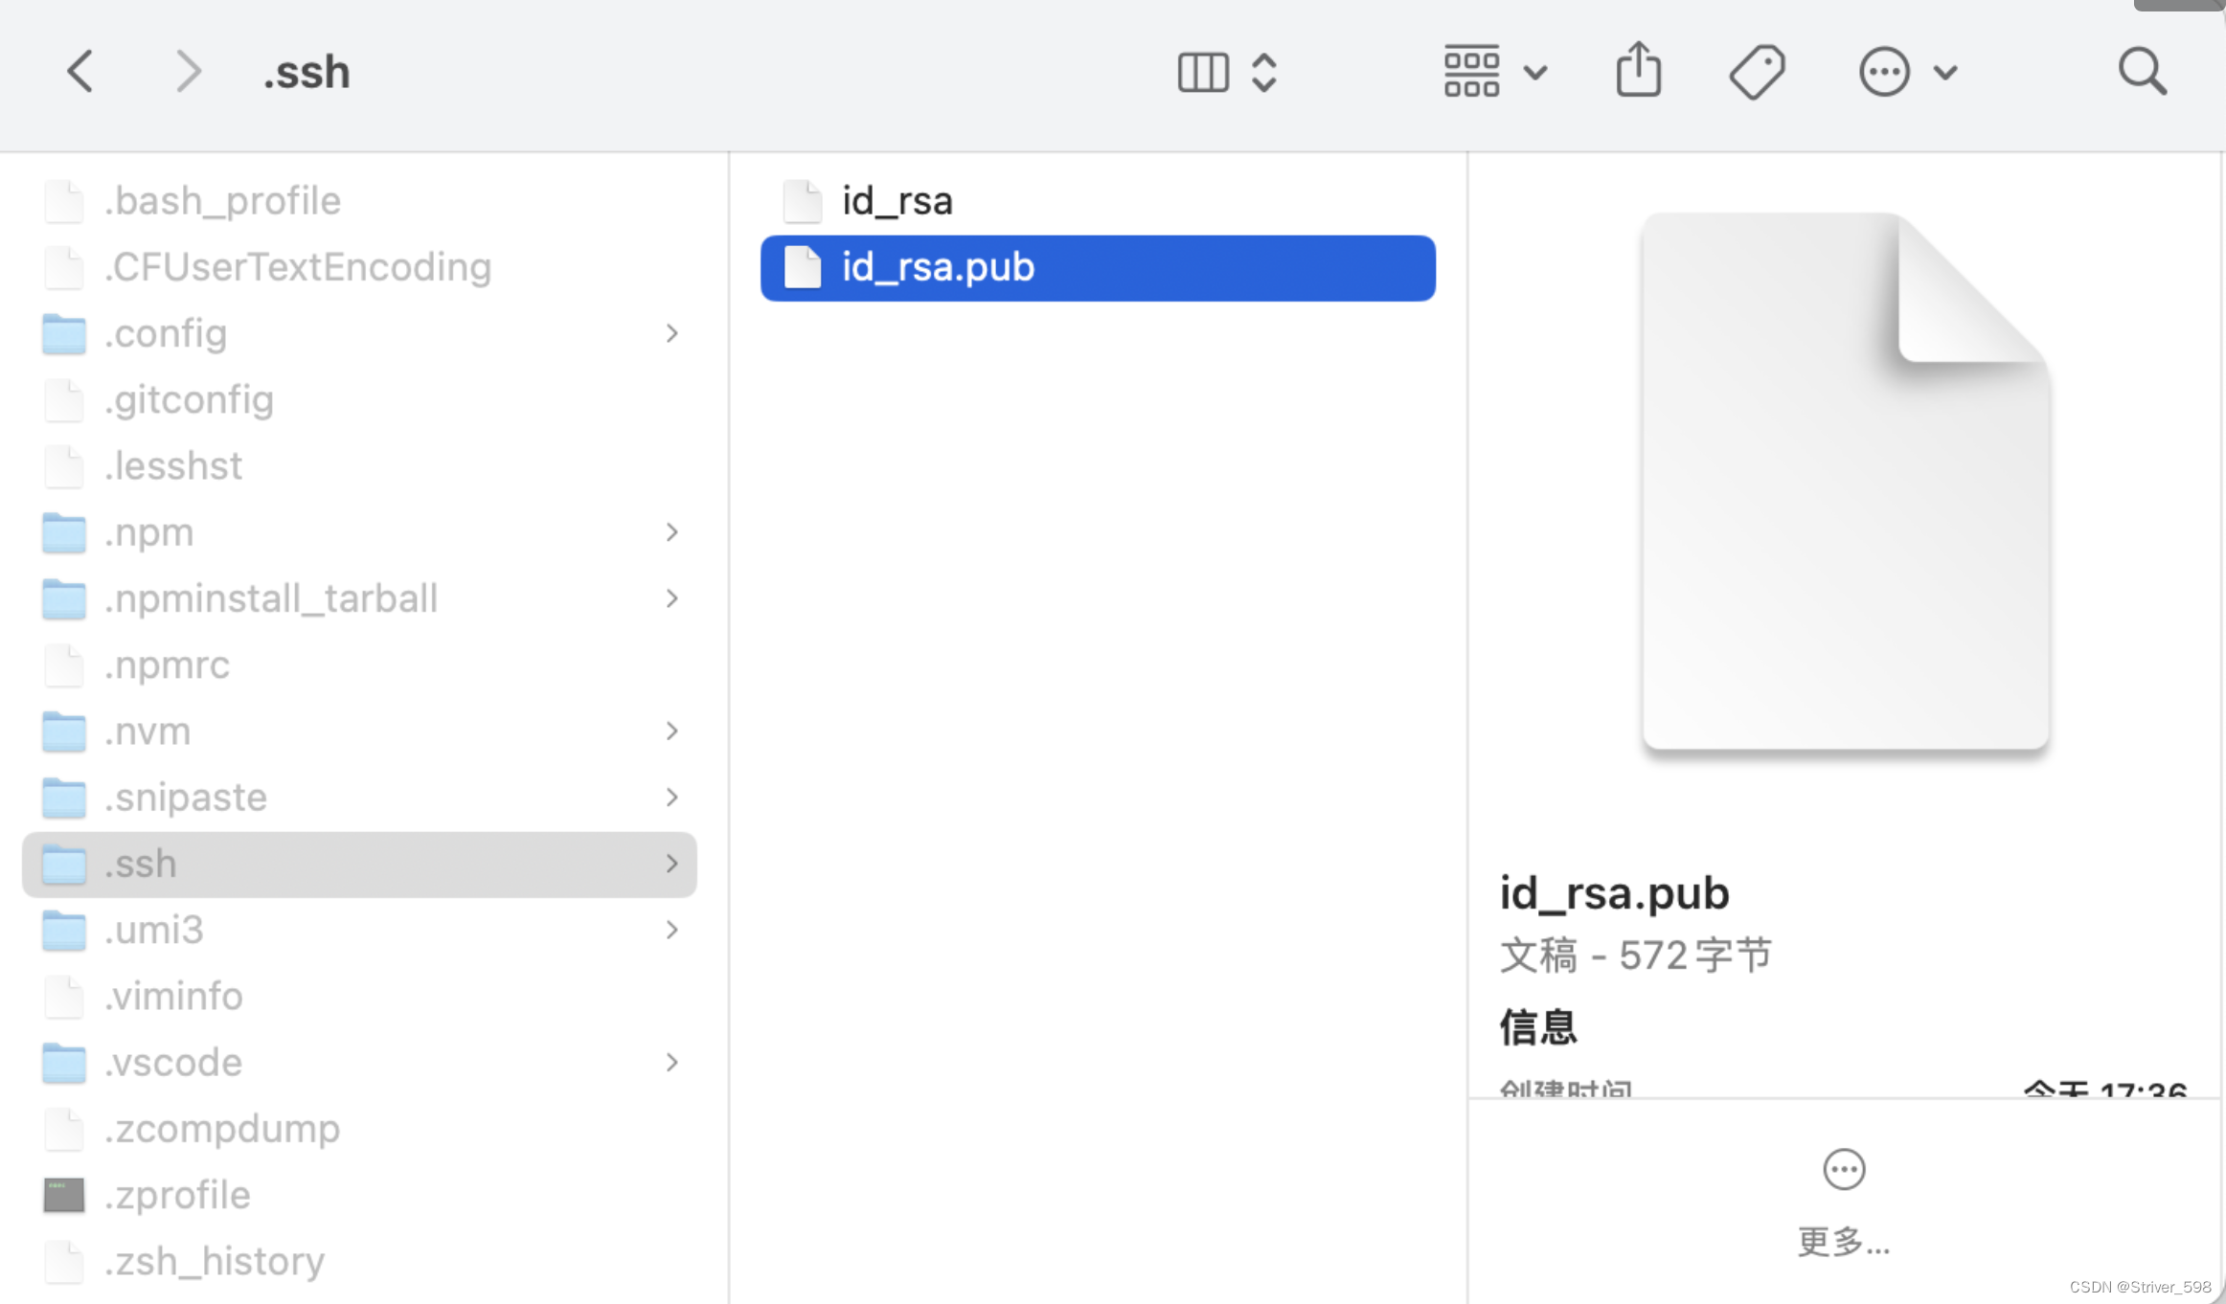Click the 更多... label

point(1843,1241)
